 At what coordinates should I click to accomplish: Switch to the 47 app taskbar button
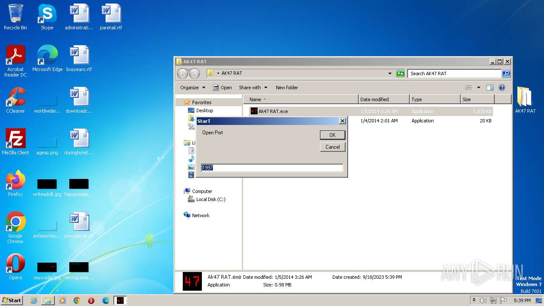(120, 300)
